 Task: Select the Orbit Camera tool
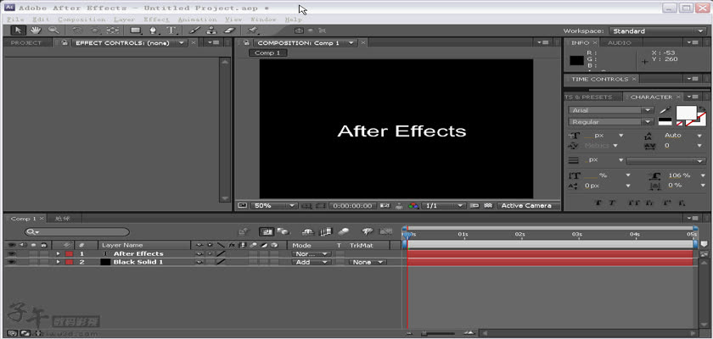click(x=95, y=31)
